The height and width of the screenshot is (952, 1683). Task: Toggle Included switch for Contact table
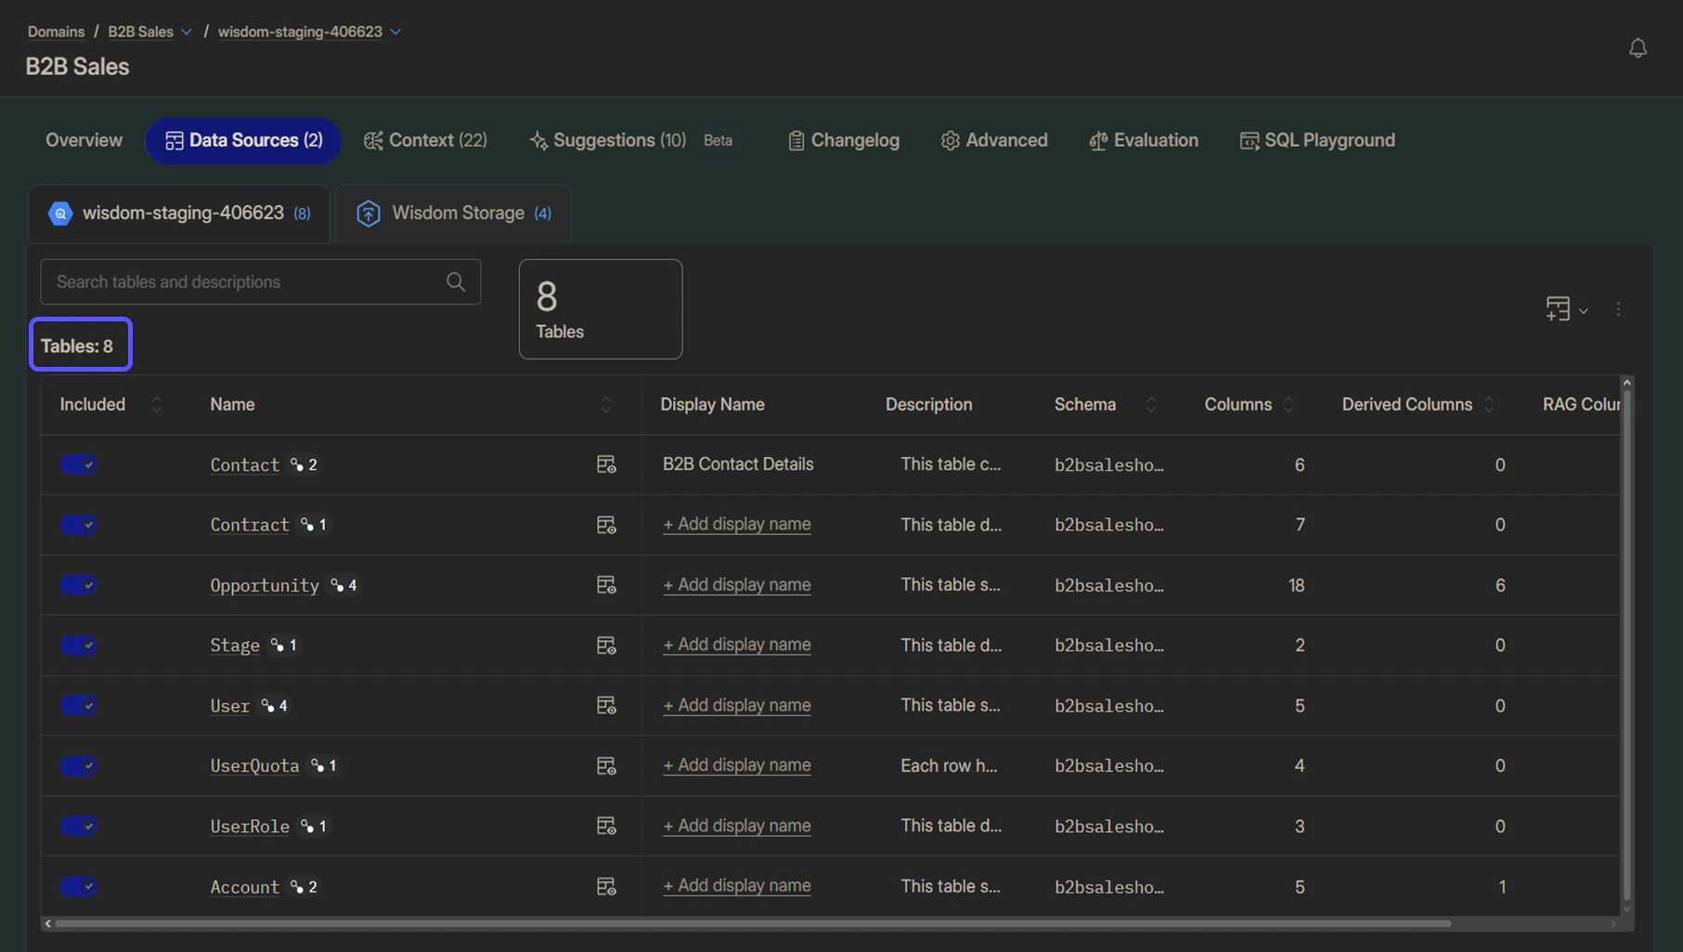click(x=79, y=464)
